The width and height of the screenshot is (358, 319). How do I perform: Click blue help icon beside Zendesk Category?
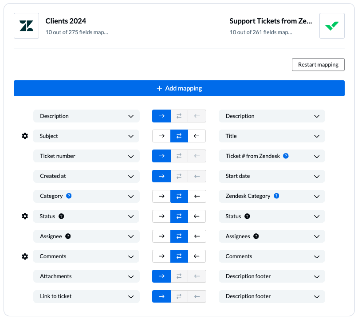click(x=276, y=196)
